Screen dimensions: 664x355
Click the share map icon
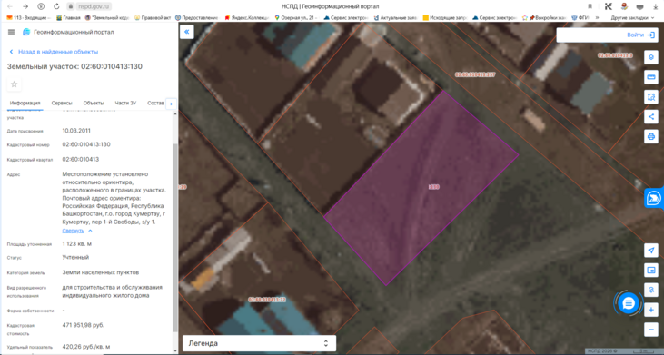coord(651,117)
